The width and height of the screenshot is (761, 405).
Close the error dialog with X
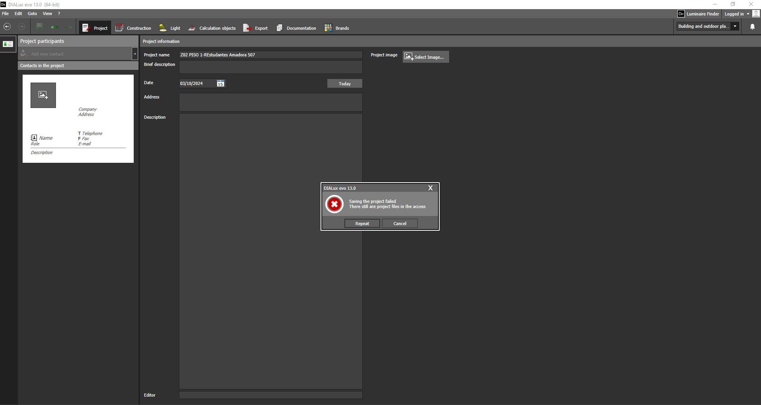pyautogui.click(x=430, y=188)
